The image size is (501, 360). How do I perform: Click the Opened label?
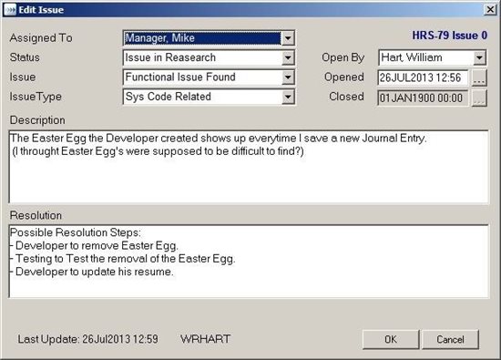pyautogui.click(x=344, y=77)
